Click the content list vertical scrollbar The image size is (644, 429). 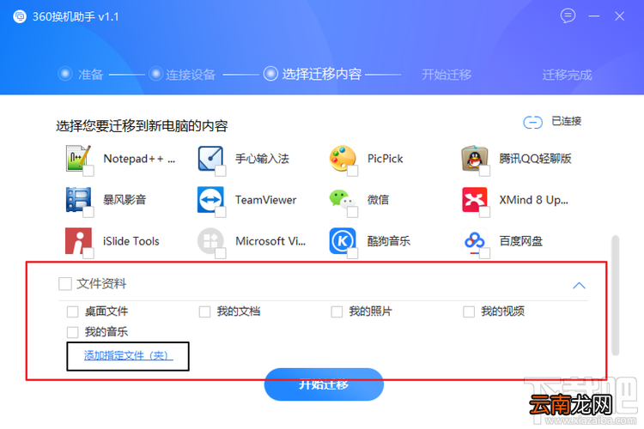coord(615,295)
